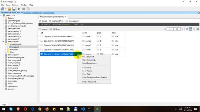Expand the Users folder

[5, 52]
